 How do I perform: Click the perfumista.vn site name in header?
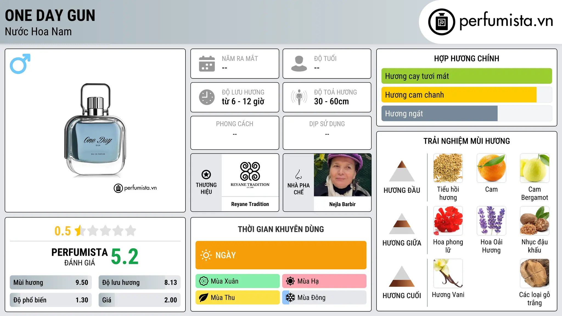click(506, 21)
